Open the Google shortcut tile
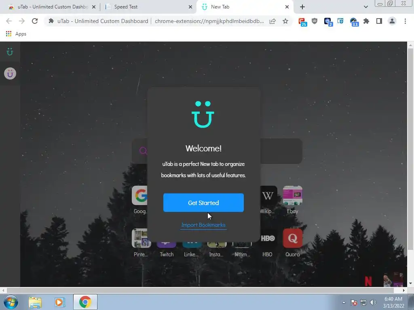 (140, 195)
